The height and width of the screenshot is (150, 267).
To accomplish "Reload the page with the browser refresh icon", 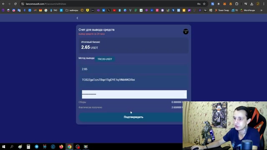I will pyautogui.click(x=15, y=4).
